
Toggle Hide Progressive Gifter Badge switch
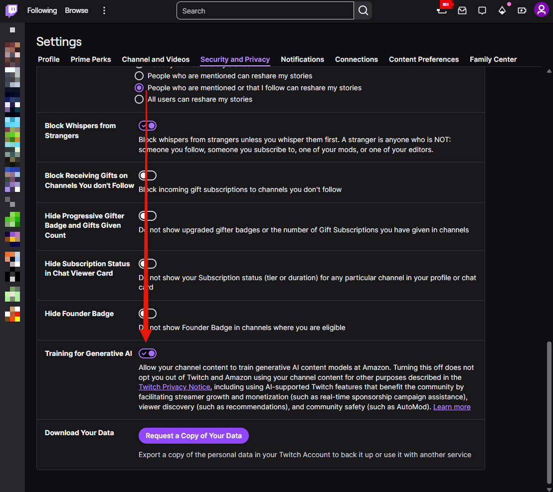pos(148,216)
